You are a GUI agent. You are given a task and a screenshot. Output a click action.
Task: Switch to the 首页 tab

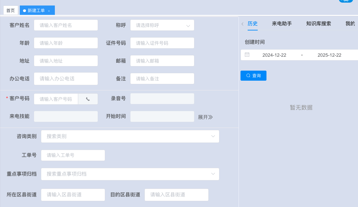(x=11, y=10)
